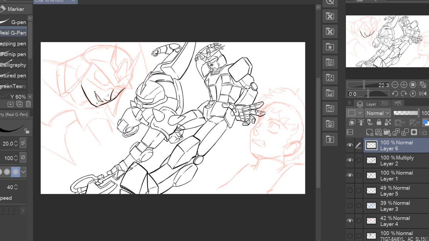Create a new vector layer

(379, 132)
